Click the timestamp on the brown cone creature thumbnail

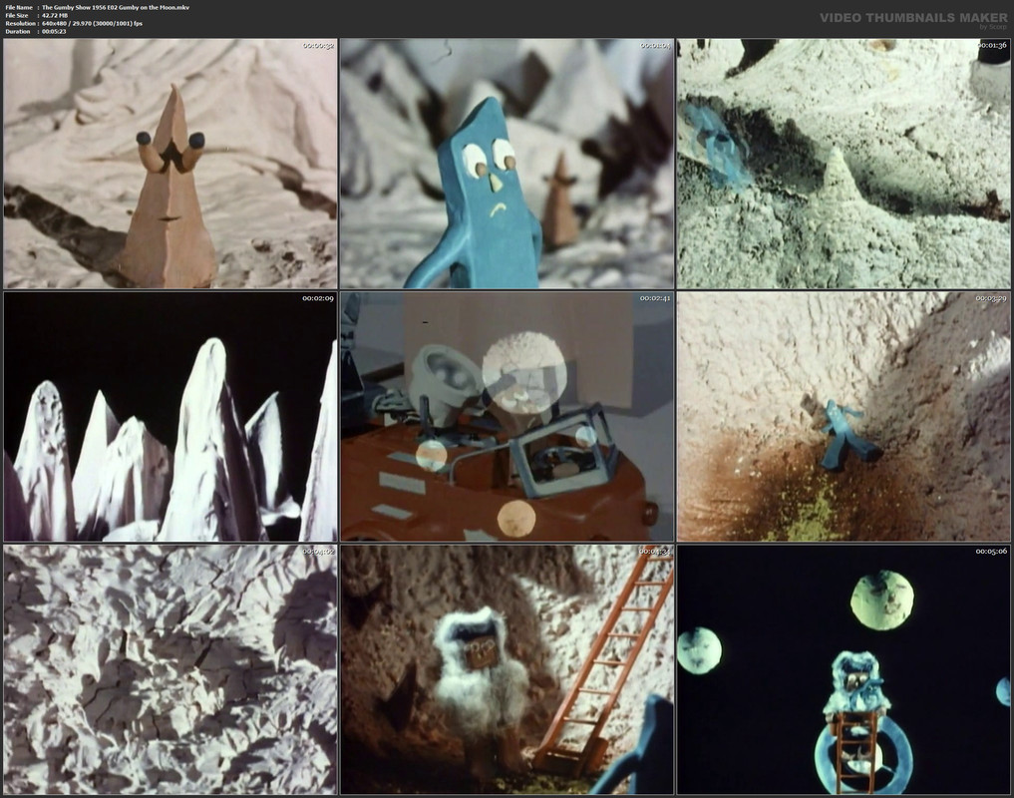(318, 45)
